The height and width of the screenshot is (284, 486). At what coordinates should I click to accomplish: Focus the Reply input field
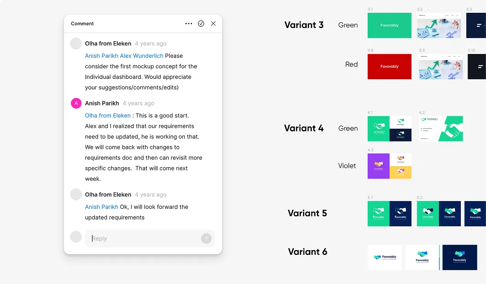(x=150, y=239)
